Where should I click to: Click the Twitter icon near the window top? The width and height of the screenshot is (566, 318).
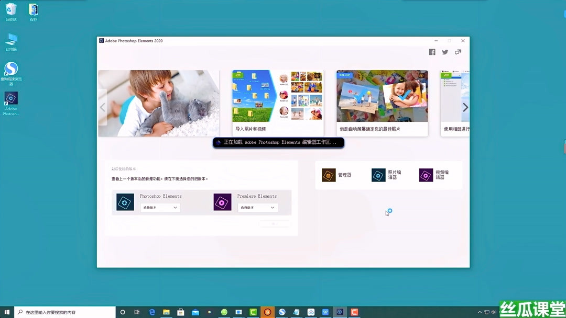[x=444, y=52]
